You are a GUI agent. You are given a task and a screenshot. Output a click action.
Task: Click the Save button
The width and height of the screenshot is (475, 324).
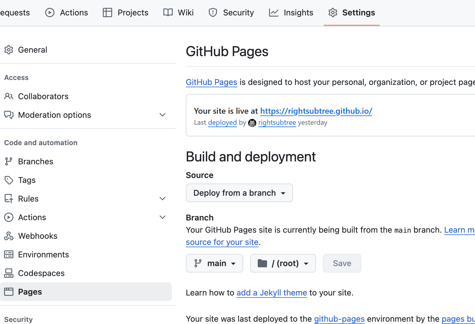[342, 263]
